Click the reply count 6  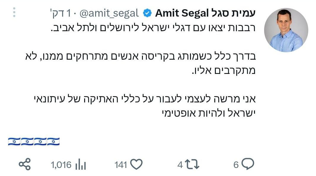(x=236, y=165)
